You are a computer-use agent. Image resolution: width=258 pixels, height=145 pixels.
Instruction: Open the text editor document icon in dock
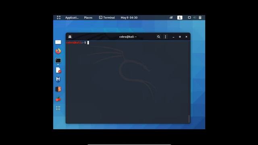58,70
